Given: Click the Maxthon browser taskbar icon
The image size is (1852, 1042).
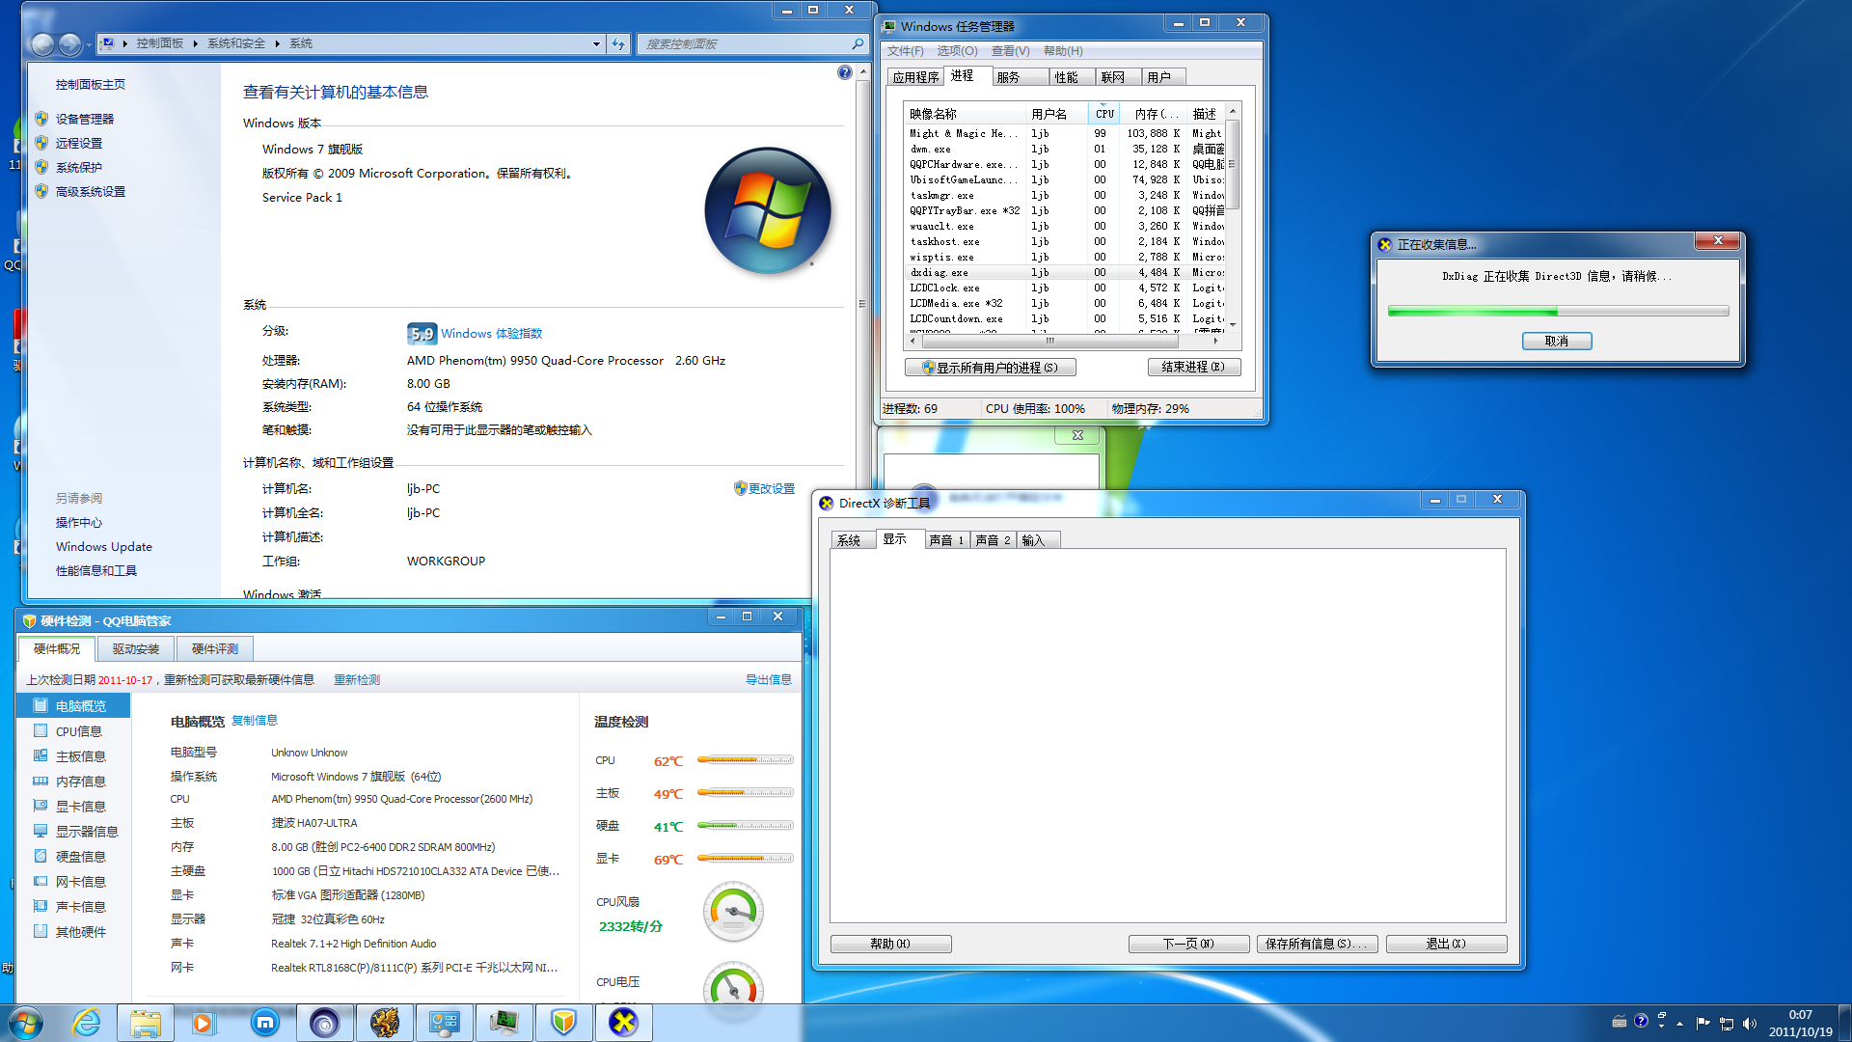Looking at the screenshot, I should tap(265, 1023).
